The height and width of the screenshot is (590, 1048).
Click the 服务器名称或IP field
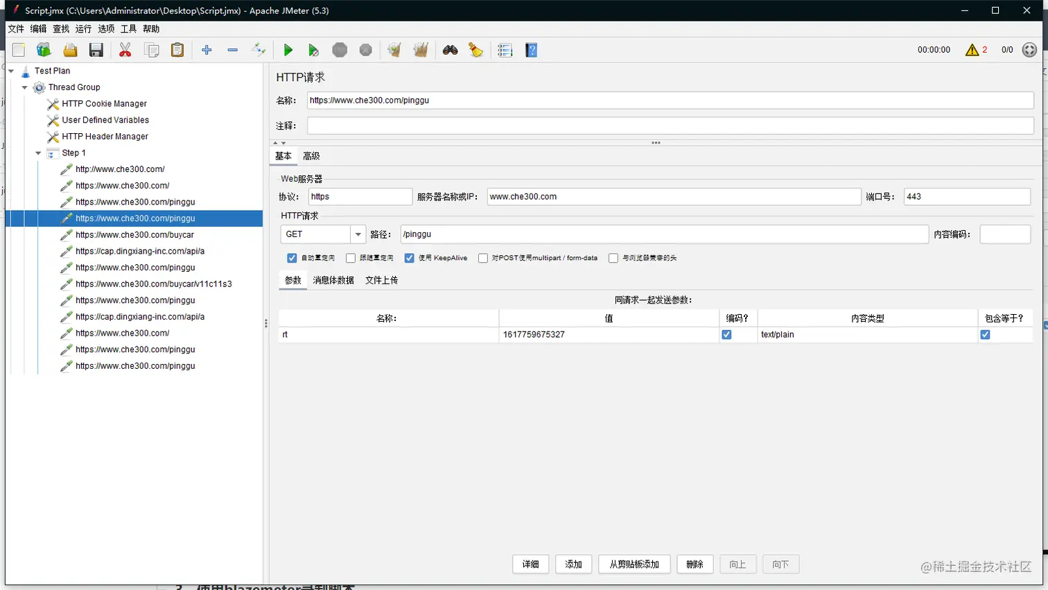click(674, 197)
